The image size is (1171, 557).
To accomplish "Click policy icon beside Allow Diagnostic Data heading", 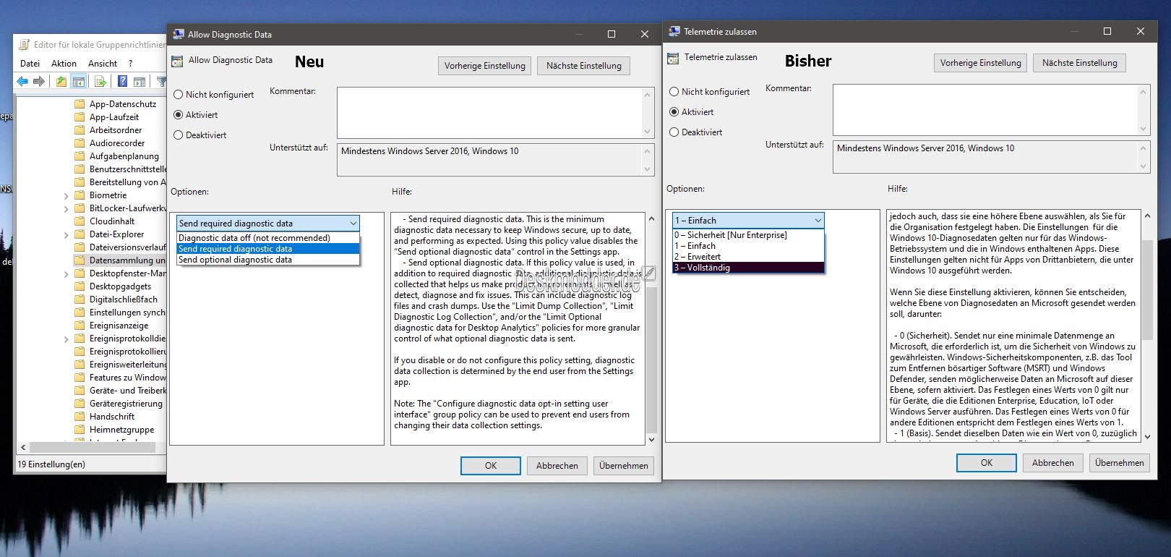I will [178, 61].
